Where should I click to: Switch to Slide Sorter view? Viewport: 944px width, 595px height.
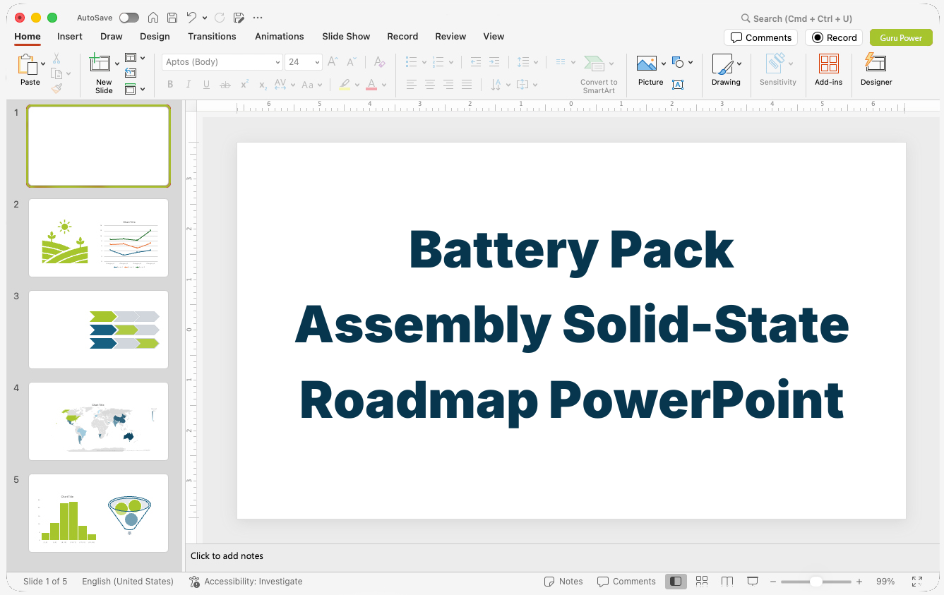coord(702,581)
